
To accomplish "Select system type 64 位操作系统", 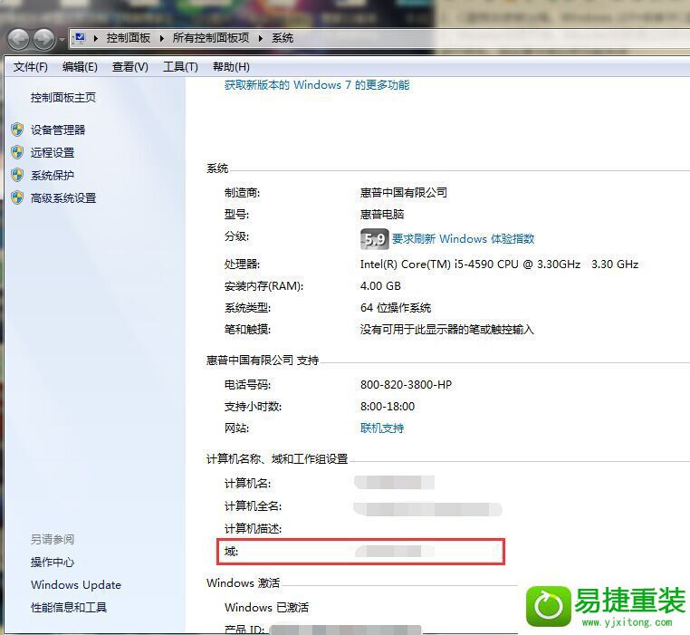I will point(396,308).
